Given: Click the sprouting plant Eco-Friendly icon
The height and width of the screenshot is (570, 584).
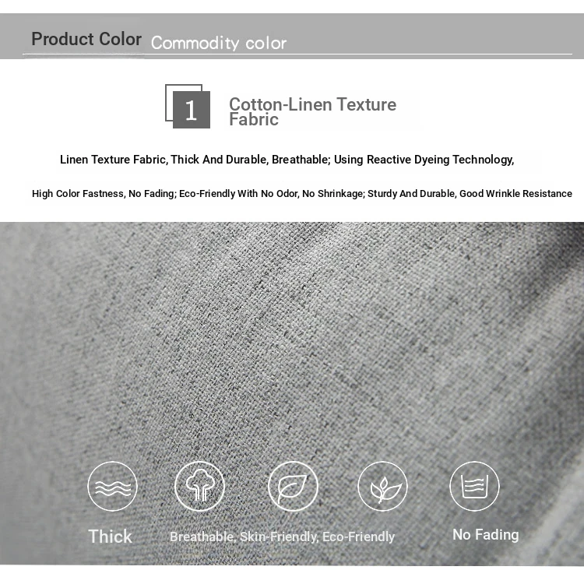Looking at the screenshot, I should (383, 486).
